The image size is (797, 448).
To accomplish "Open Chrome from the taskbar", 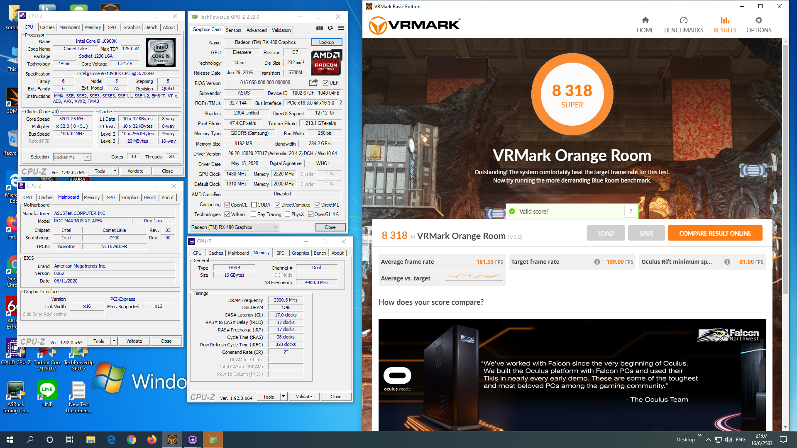I will [x=131, y=440].
